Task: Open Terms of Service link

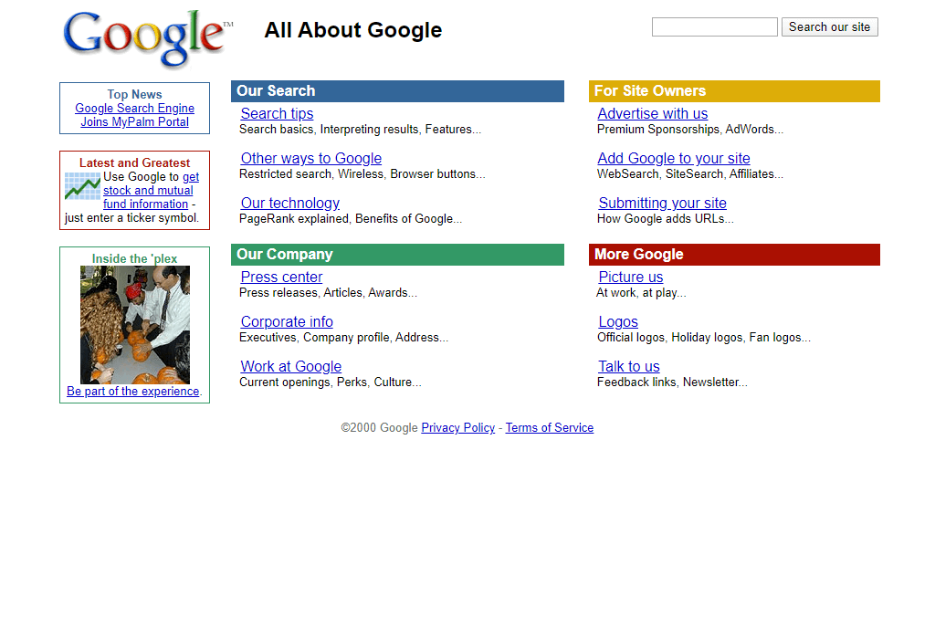Action: pos(549,427)
